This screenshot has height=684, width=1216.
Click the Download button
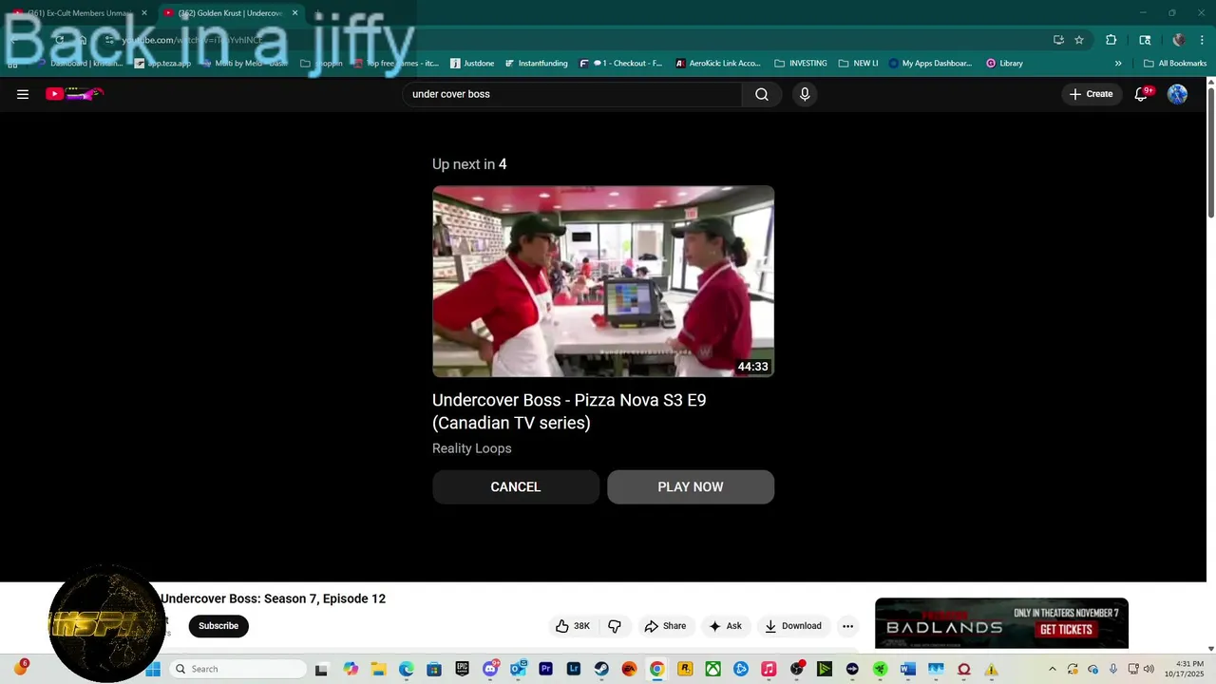pyautogui.click(x=793, y=626)
